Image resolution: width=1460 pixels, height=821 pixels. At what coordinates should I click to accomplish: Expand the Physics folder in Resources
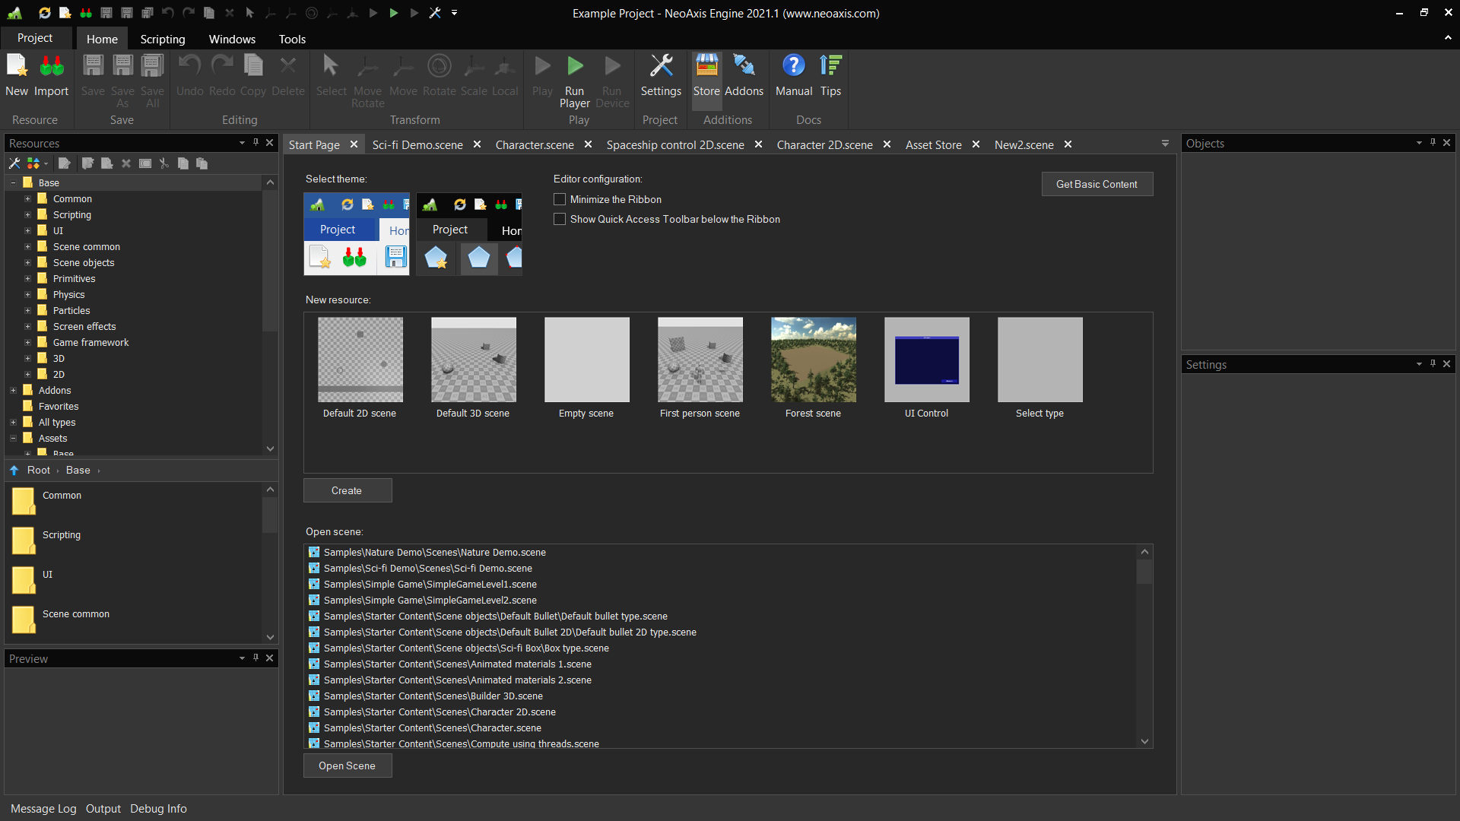pos(27,295)
